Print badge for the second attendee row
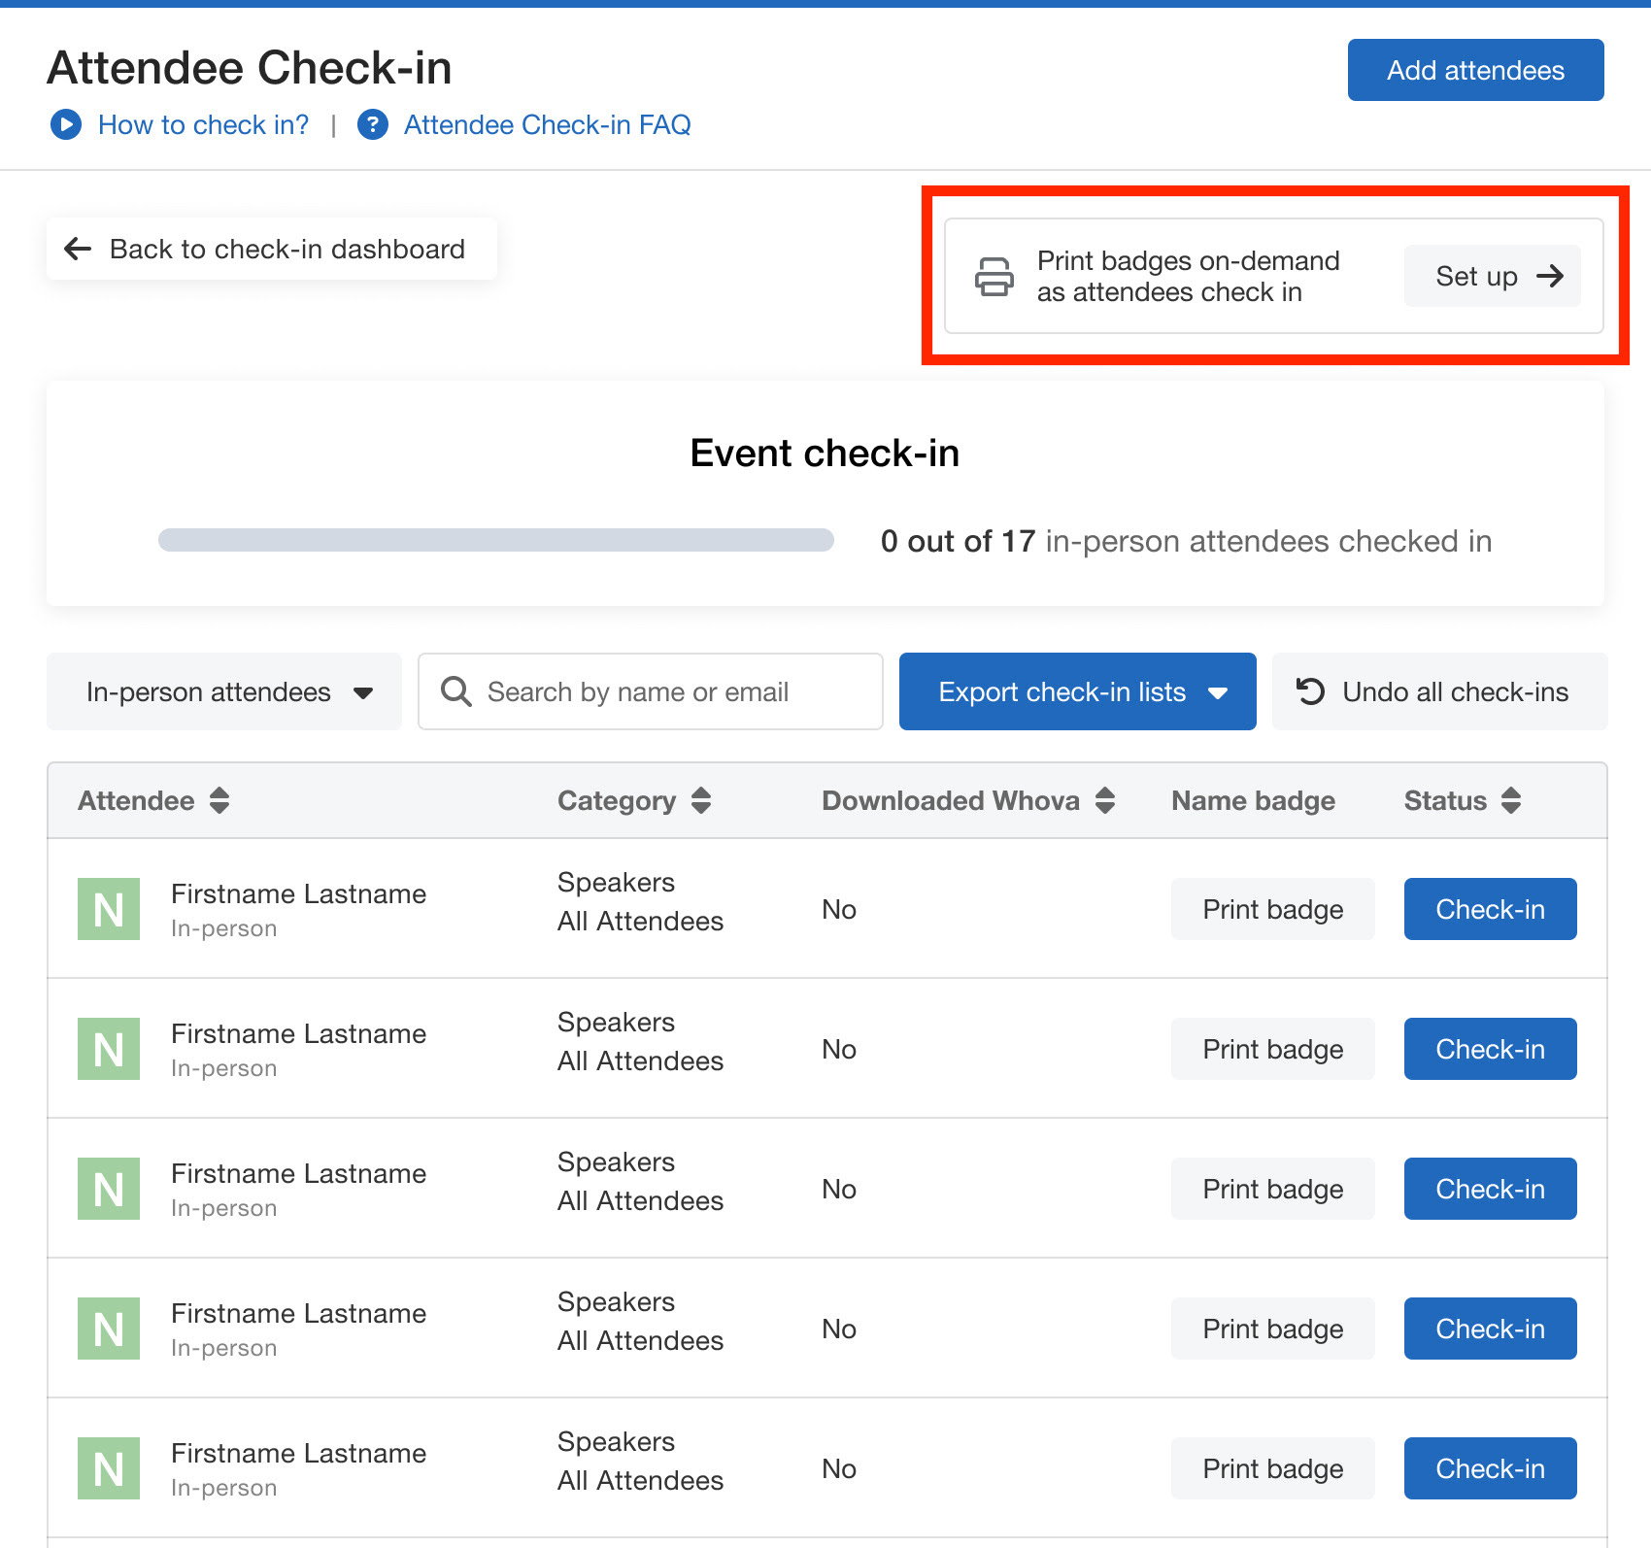The height and width of the screenshot is (1548, 1651). pyautogui.click(x=1272, y=1049)
